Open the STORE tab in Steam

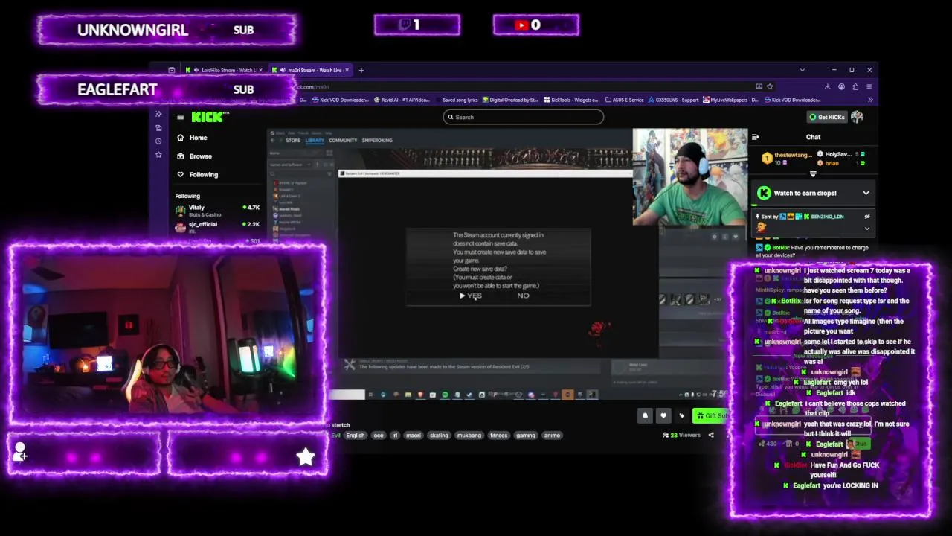pyautogui.click(x=293, y=140)
